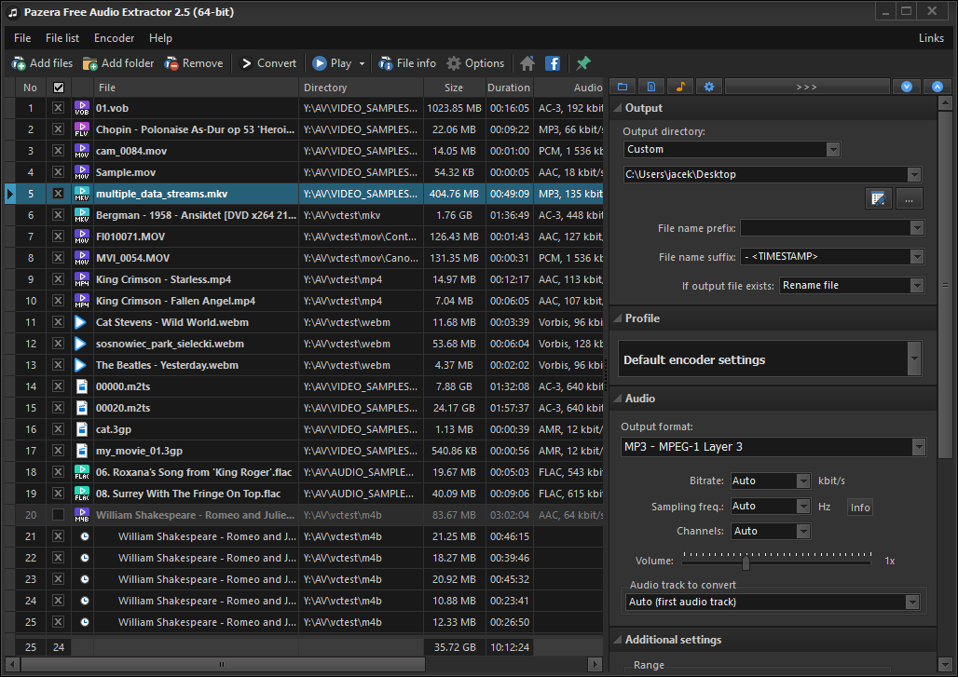The width and height of the screenshot is (958, 677).
Task: Click the right panel vertical scrollbar
Action: [x=945, y=284]
